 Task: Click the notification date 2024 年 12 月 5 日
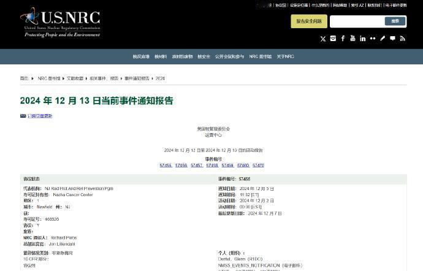pyautogui.click(x=256, y=189)
